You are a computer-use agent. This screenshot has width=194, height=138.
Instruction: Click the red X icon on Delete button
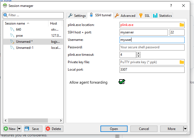(48, 129)
